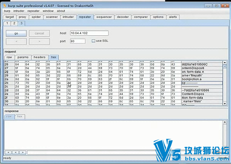Viewport: 231px width, 164px height.
Task: Click the response pane scrollbar up arrow
Action: point(225,122)
